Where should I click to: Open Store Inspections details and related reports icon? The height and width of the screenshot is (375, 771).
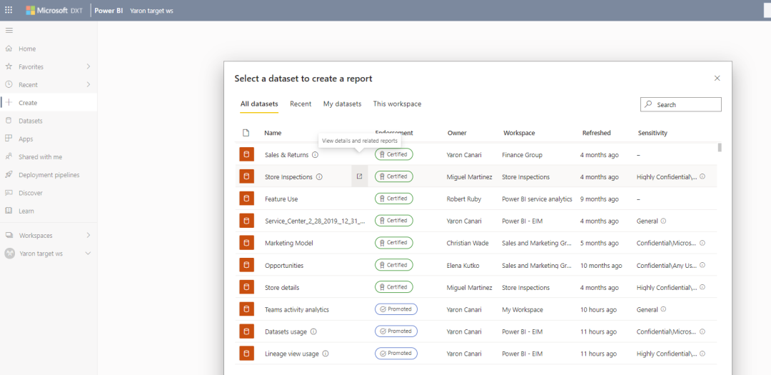[x=359, y=176]
